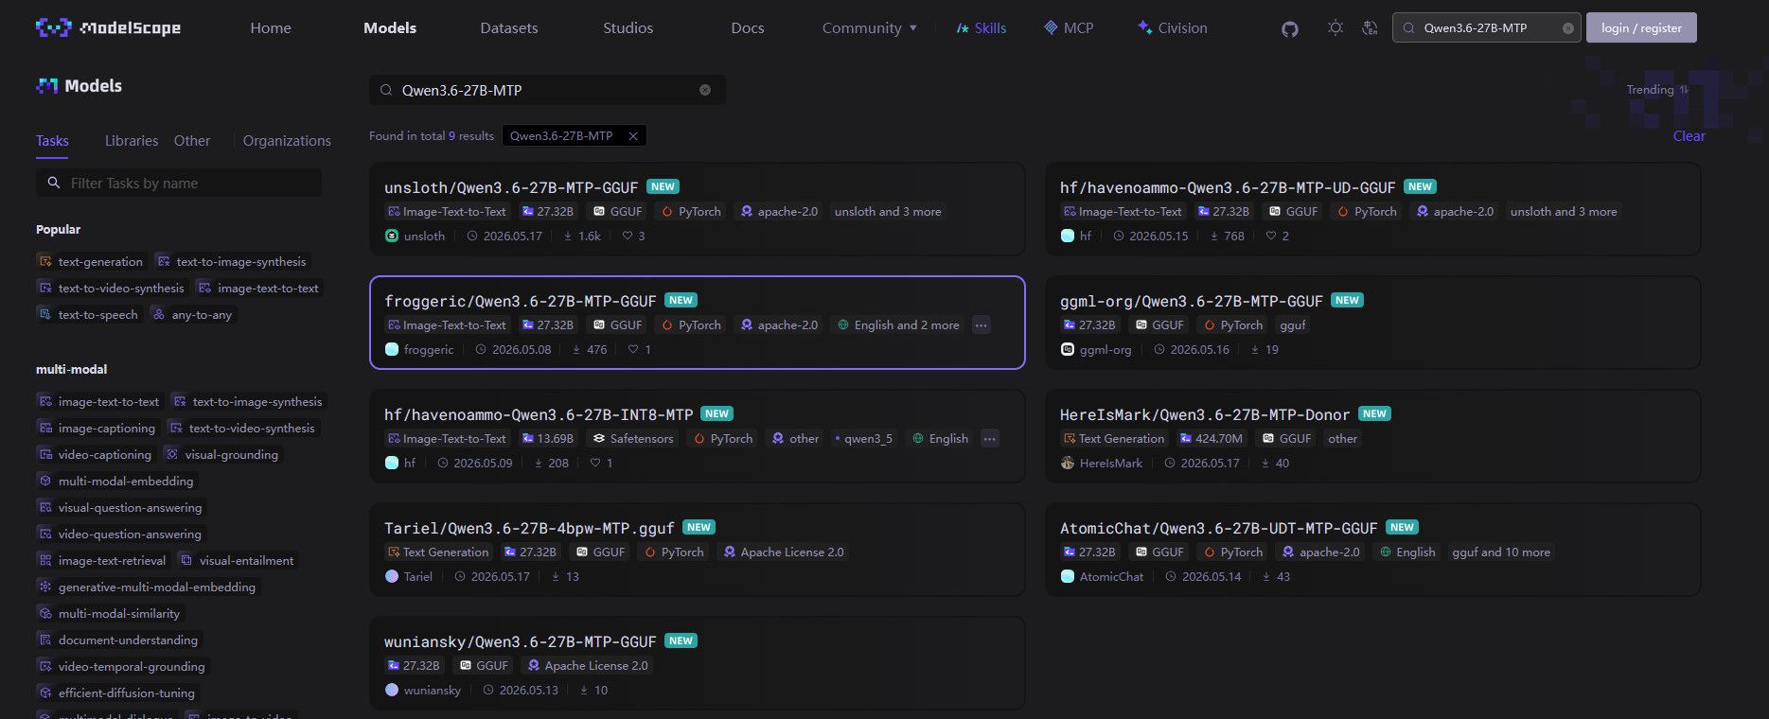Go to the Home page

[271, 28]
